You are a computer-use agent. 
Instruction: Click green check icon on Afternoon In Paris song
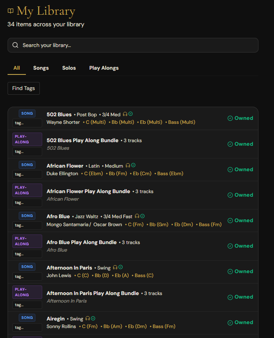coord(121,267)
